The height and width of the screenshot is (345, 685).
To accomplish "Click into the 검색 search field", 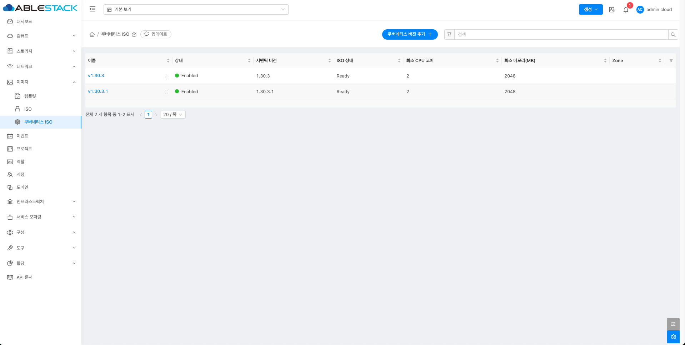I will click(561, 35).
